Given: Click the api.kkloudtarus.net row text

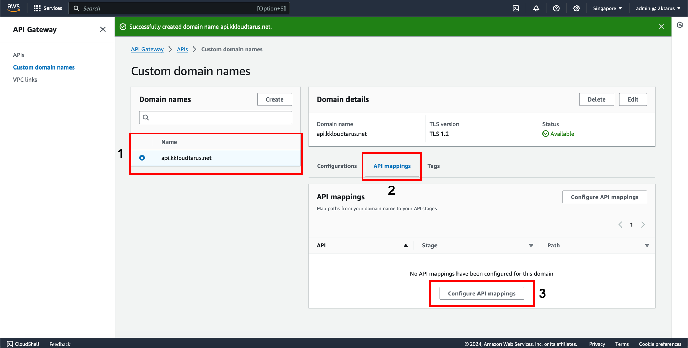Looking at the screenshot, I should tap(186, 158).
